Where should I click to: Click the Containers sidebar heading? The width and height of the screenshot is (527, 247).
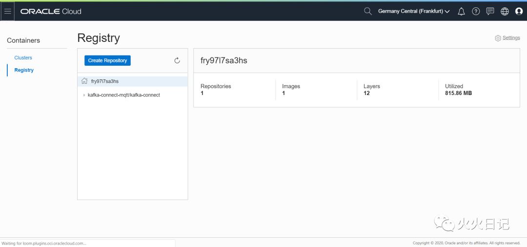pos(23,40)
